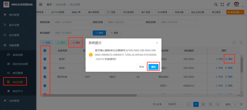Viewport: 247px width, 110px height.
Task: Uncheck the checkbox for row WB-0002
Action: pyautogui.click(x=45, y=77)
